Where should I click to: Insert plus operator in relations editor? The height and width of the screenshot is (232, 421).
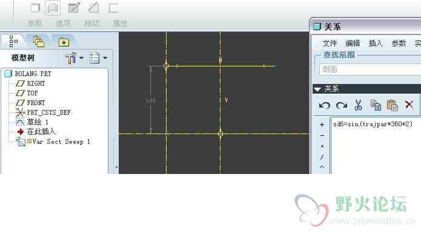tap(322, 125)
